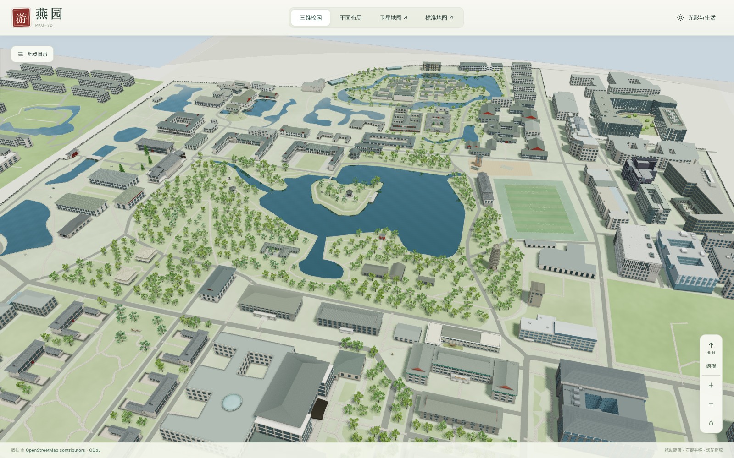Open the OpenStreetMap contributors link

tap(55, 450)
